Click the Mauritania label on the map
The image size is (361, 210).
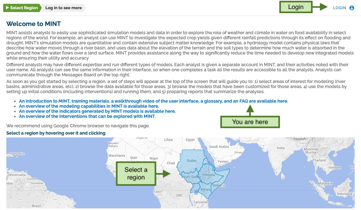pos(117,155)
